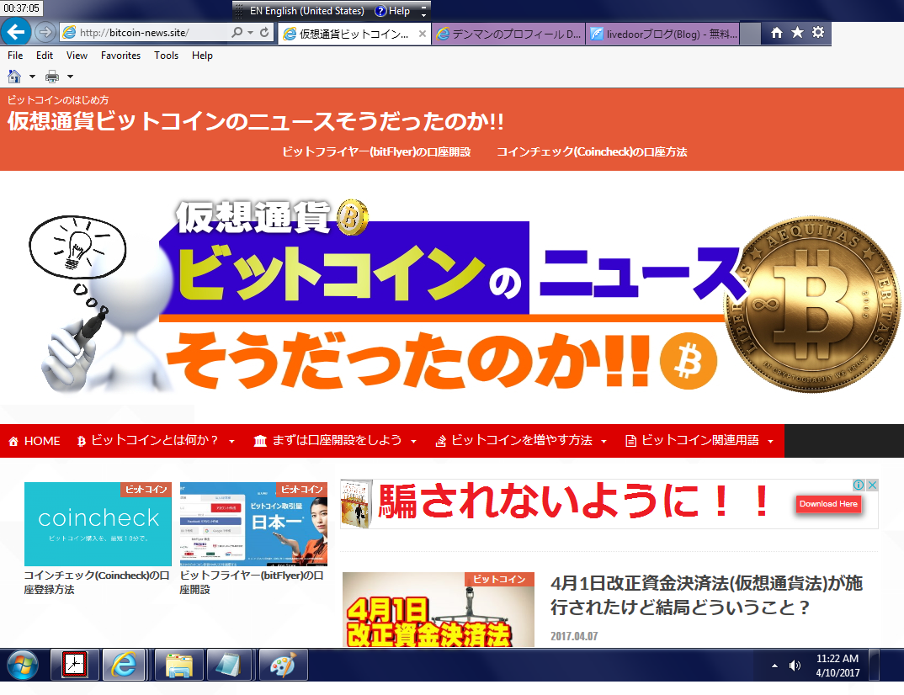Click the 4月1日 改正資金決済法 article thumbnail
The height and width of the screenshot is (695, 904).
(x=439, y=609)
